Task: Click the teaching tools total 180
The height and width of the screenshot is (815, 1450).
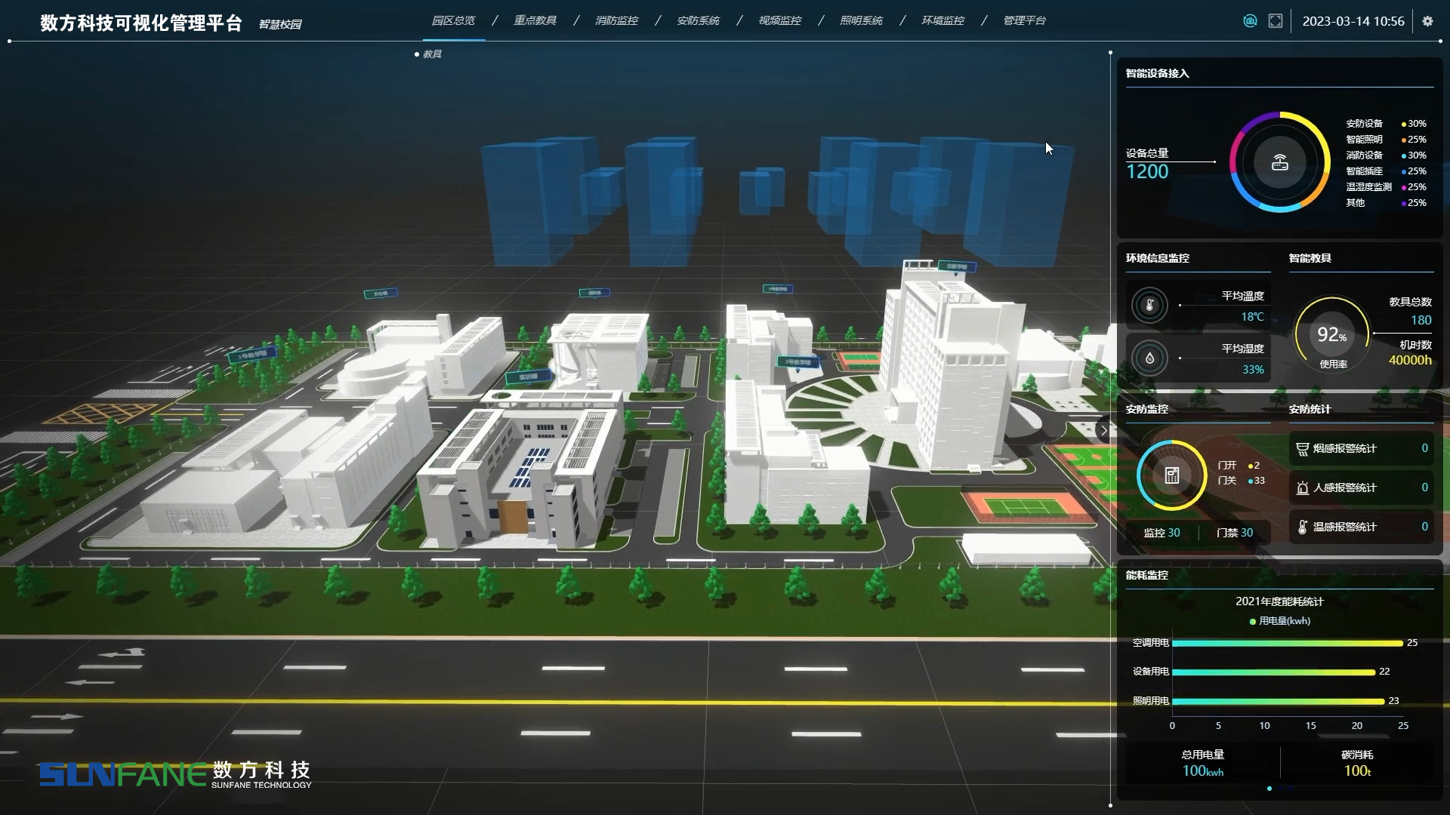Action: tap(1421, 320)
